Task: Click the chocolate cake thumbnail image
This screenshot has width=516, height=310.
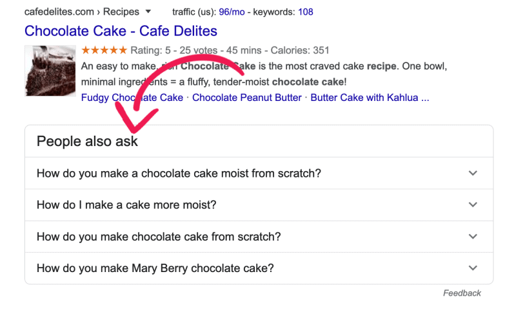Action: 50,71
